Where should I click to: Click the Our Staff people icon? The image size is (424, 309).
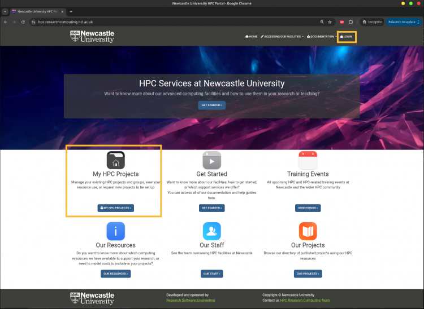pos(211,231)
